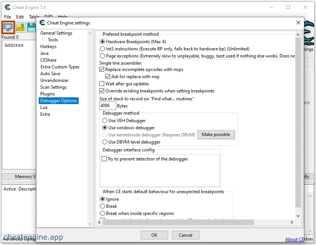Open Tools settings sub-item
Screen dimensions: 316x245
53,40
